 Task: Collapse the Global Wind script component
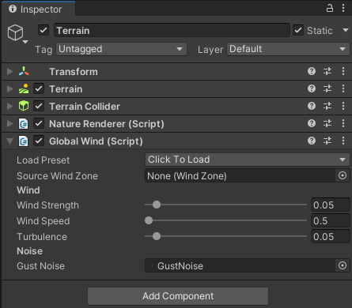coord(10,141)
